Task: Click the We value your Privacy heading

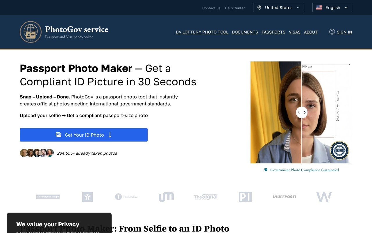Action: click(x=48, y=224)
